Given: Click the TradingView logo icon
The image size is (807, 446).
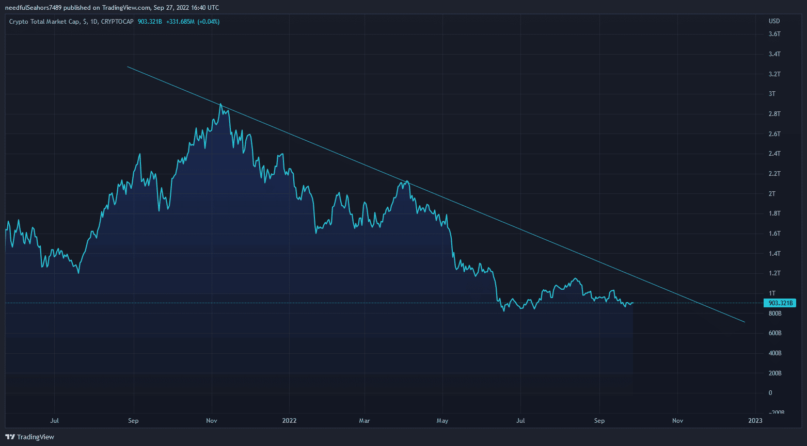Looking at the screenshot, I should pos(10,437).
